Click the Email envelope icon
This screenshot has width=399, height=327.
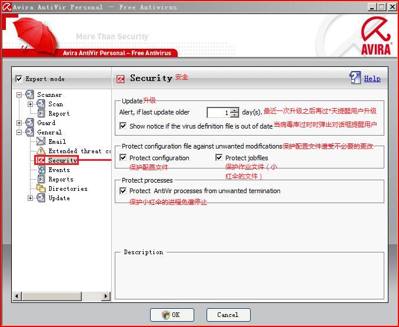[41, 141]
